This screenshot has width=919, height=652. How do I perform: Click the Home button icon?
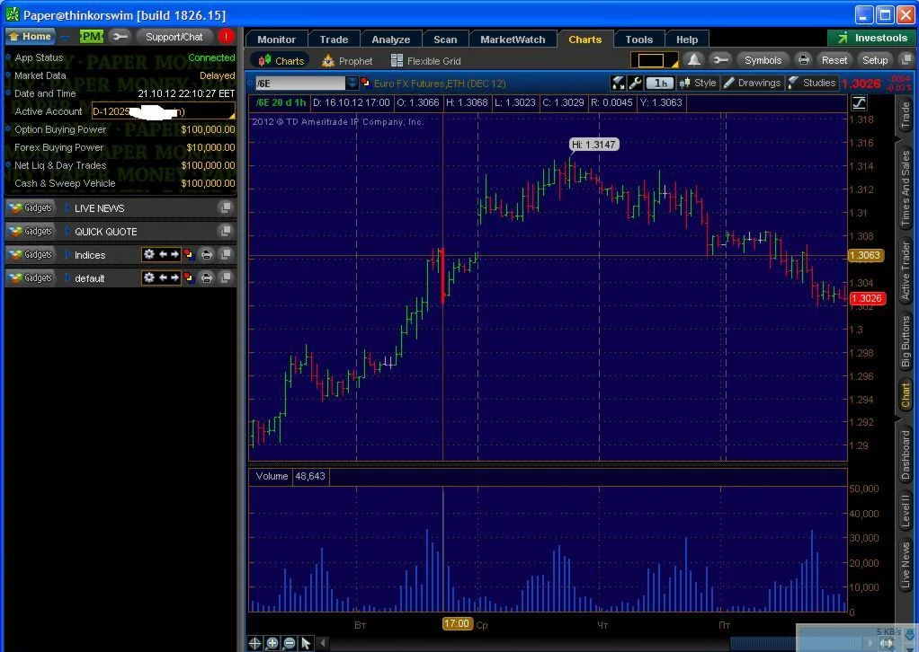tap(31, 36)
